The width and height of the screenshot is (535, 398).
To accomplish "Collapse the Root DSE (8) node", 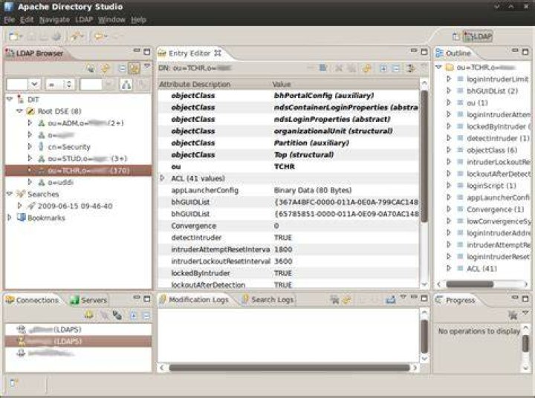I will tap(19, 111).
